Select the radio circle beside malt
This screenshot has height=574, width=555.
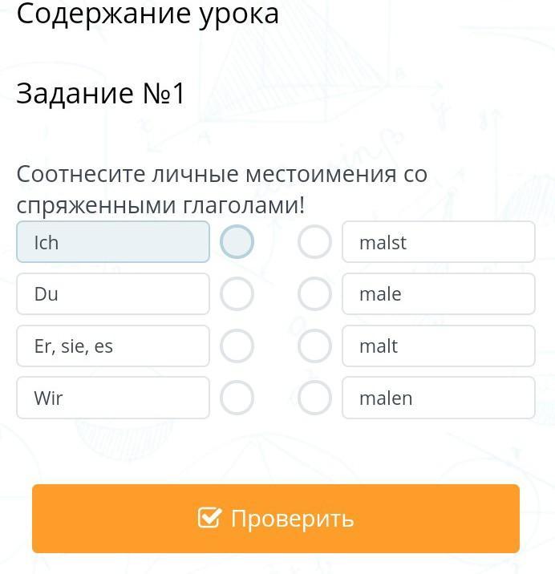point(314,346)
